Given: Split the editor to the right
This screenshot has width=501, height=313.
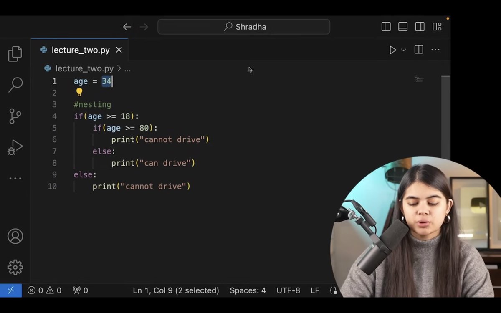Looking at the screenshot, I should pos(419,50).
